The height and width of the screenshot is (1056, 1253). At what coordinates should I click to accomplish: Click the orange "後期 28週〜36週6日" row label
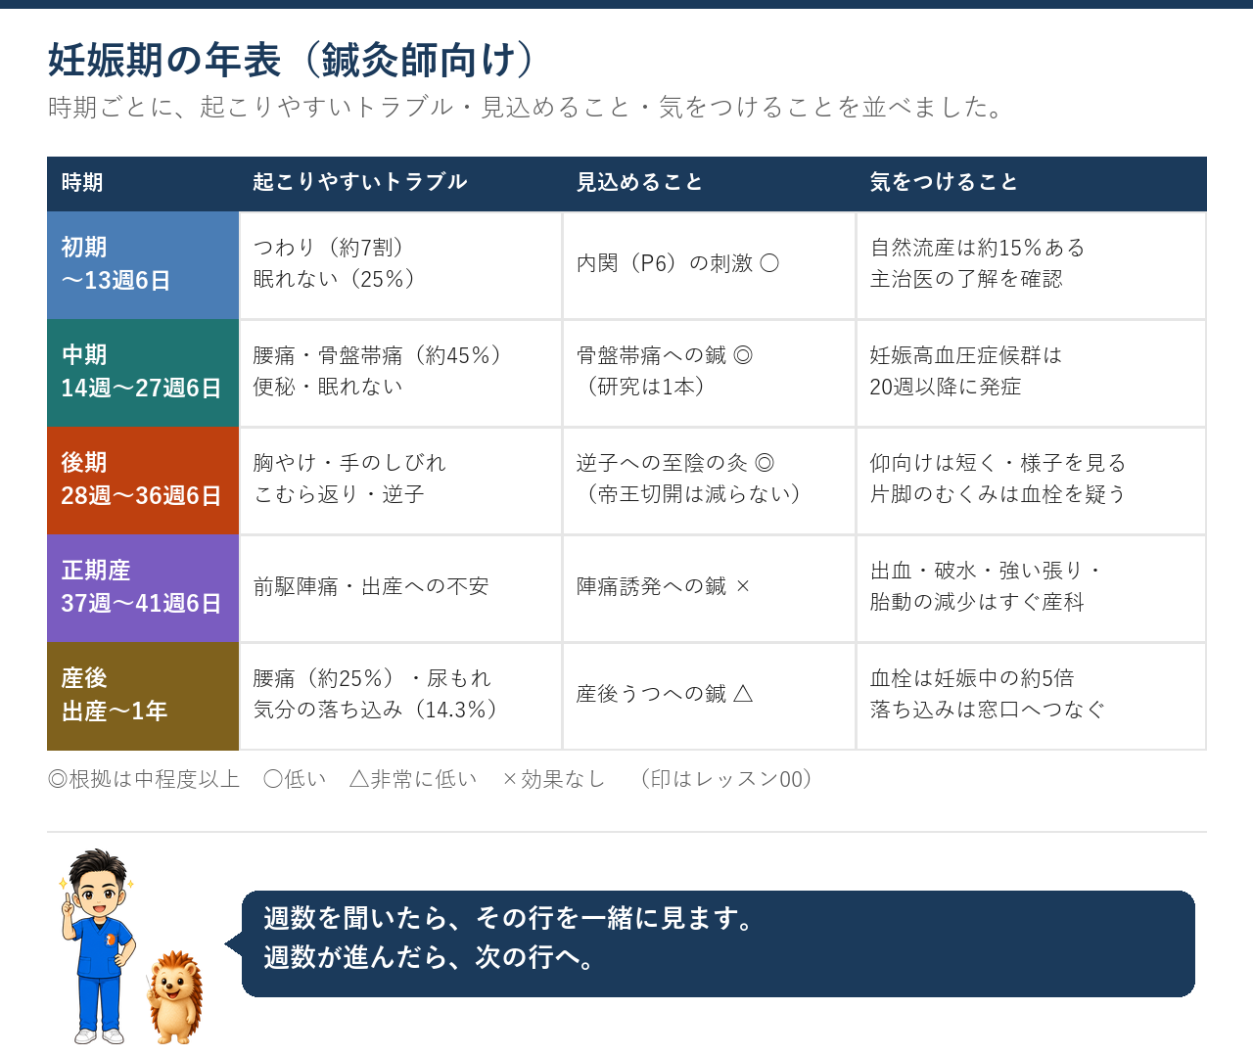click(x=143, y=481)
